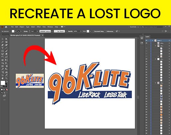This screenshot has width=171, height=135.
Task: Select the Paintbrush tool
Action: pyautogui.click(x=6, y=51)
